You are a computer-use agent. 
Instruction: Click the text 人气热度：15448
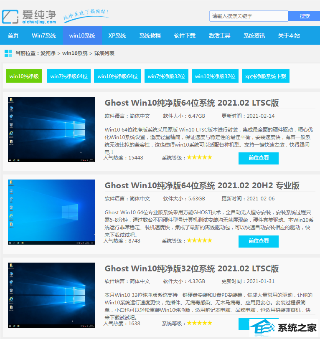click(123, 158)
